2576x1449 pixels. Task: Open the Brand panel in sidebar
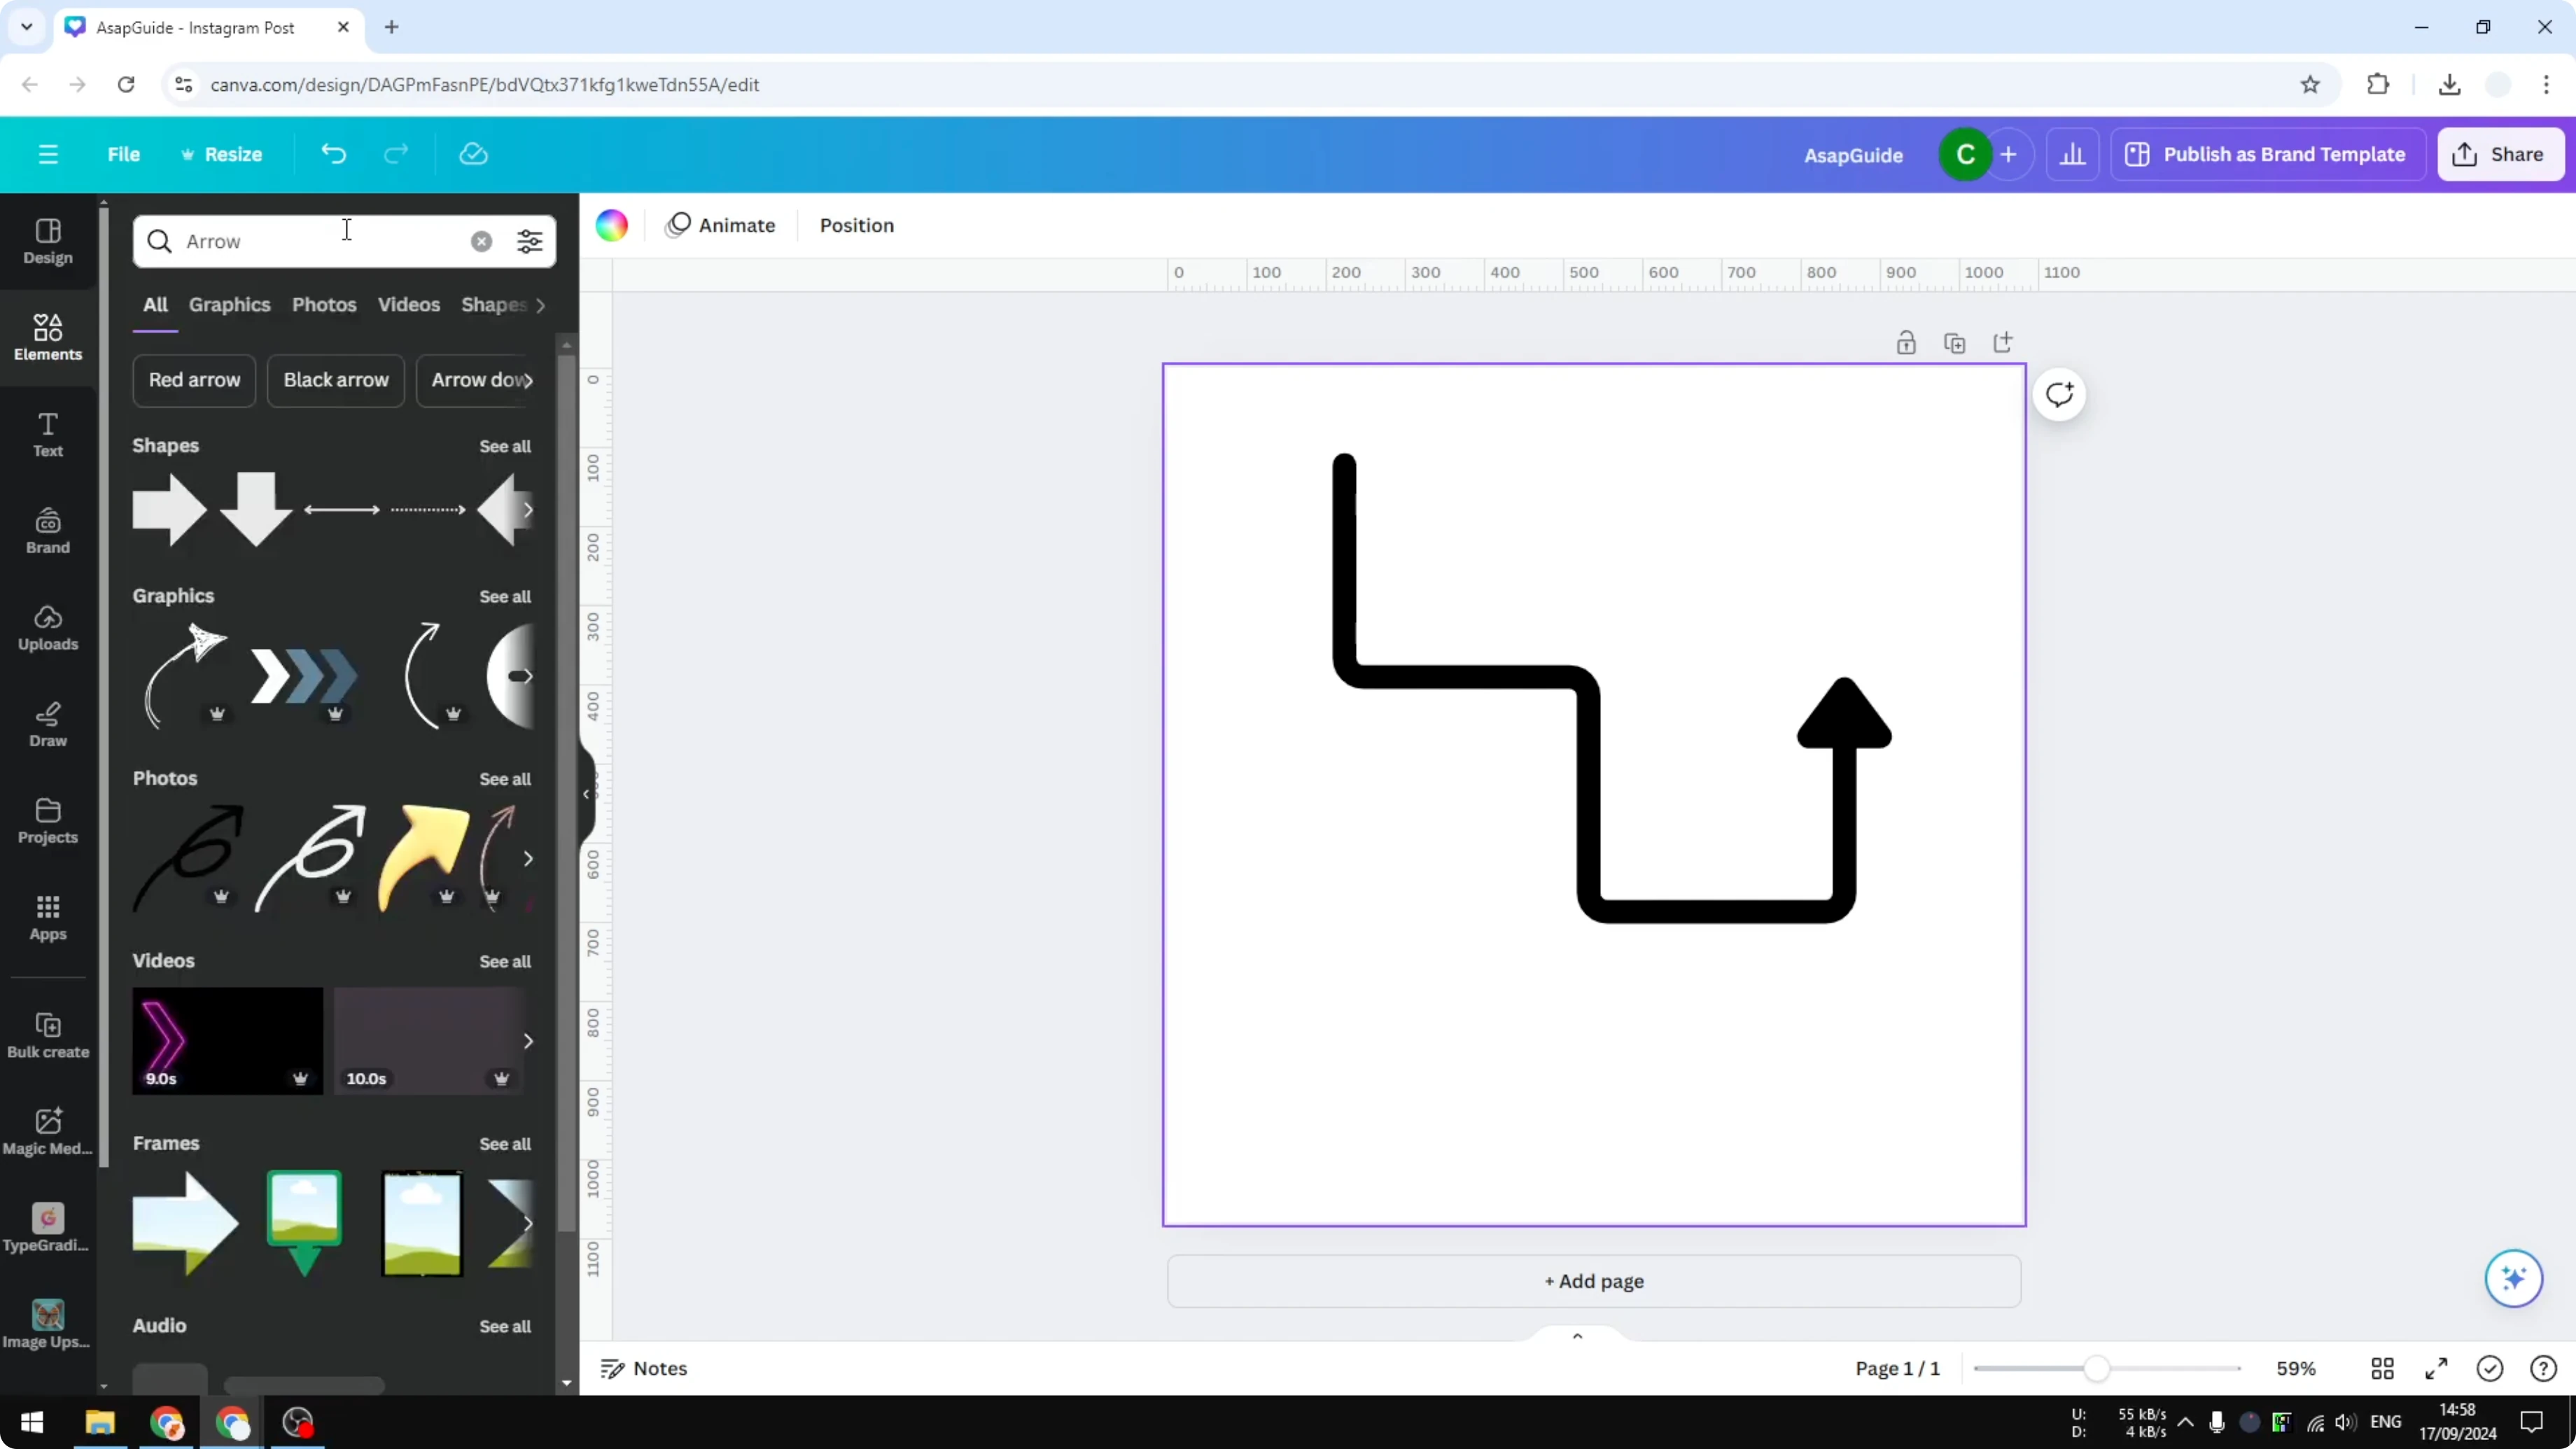pos(48,531)
